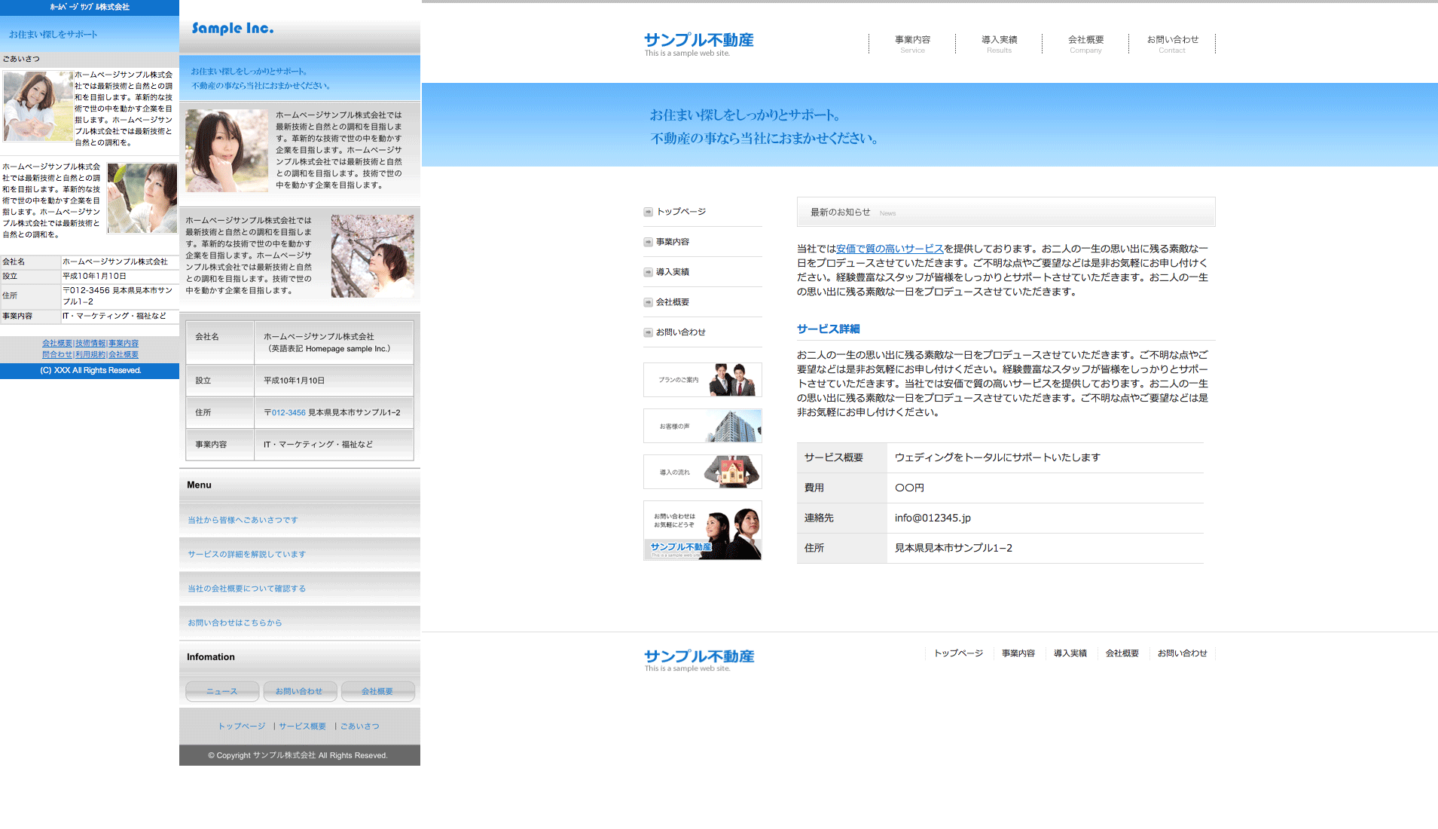Go to お問い合わせ Contact in top navigation
Viewport: 1438px width, 829px height.
point(1172,44)
